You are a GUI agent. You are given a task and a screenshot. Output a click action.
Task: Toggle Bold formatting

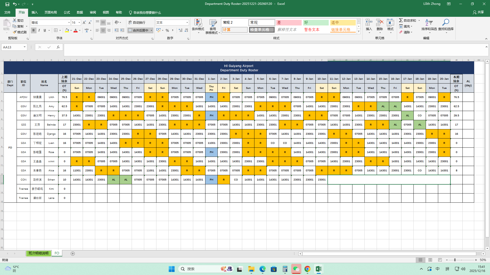point(33,30)
